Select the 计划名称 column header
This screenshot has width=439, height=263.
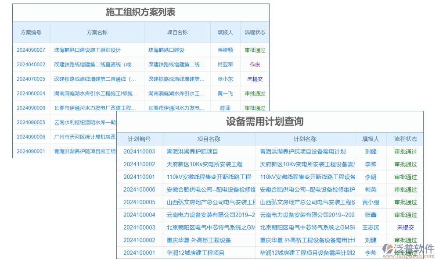click(x=305, y=139)
